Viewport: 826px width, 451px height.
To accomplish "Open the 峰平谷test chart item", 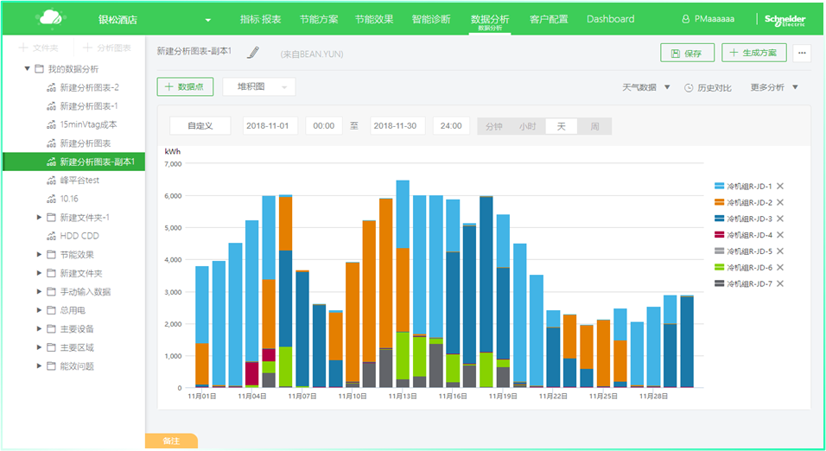I will pyautogui.click(x=79, y=181).
